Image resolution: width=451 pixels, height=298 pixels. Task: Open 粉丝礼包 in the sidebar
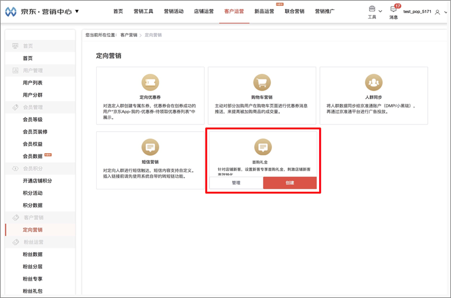pos(32,291)
